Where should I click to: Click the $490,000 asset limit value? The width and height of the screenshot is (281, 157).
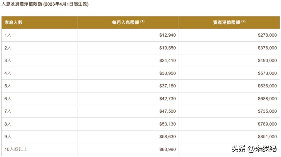tap(267, 60)
